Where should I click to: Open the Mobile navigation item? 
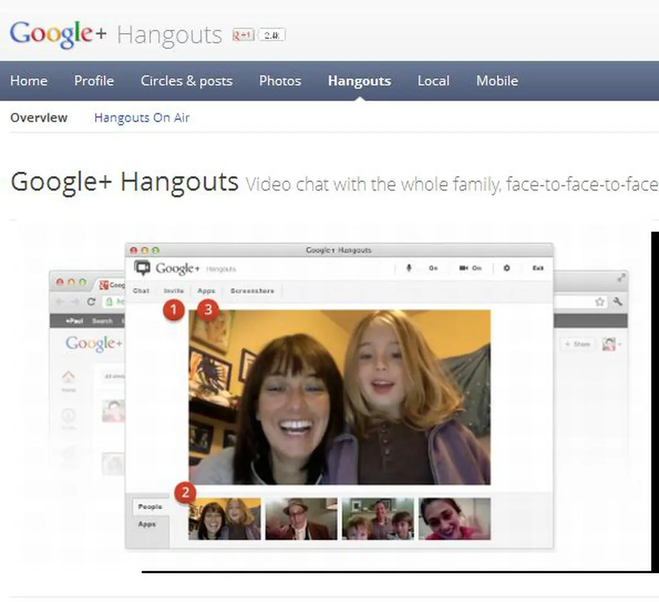coord(497,81)
